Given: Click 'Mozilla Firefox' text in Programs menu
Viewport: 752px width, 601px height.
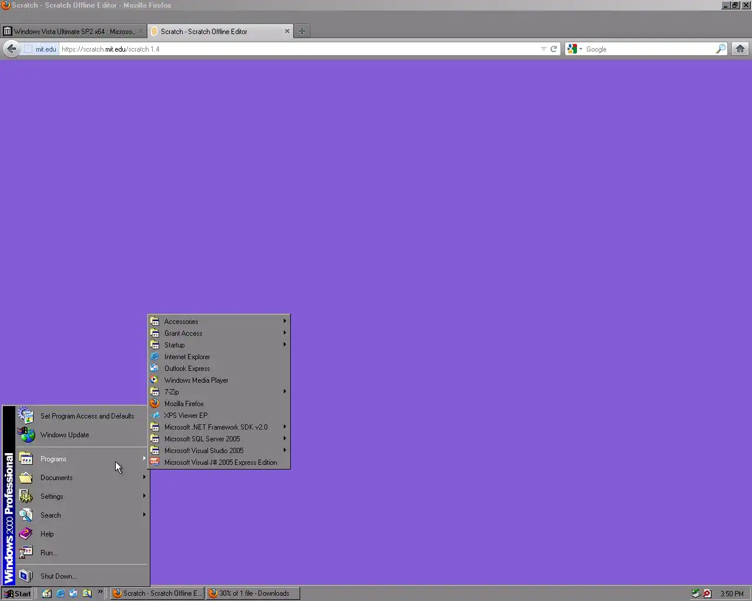Looking at the screenshot, I should (x=184, y=404).
